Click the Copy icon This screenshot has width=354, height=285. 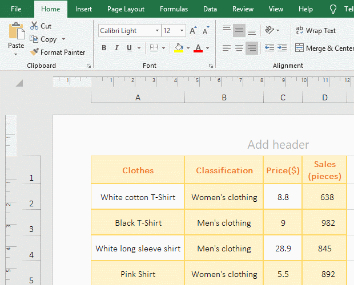point(34,39)
